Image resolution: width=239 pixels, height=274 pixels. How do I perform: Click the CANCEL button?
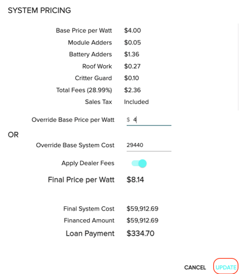[x=195, y=267]
